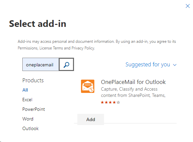The image size is (193, 142).
Task: Open the OnePlaceMail orange envelope icon
Action: click(88, 86)
